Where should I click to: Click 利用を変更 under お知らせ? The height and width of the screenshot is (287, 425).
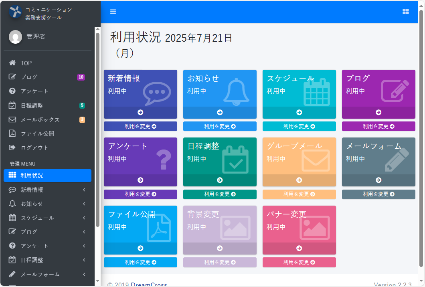tap(220, 126)
